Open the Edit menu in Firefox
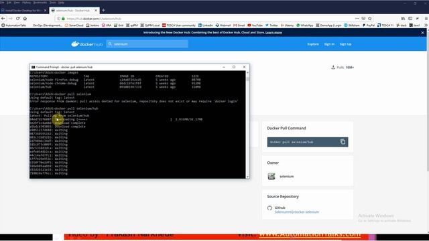The height and width of the screenshot is (241, 429). [9, 3]
